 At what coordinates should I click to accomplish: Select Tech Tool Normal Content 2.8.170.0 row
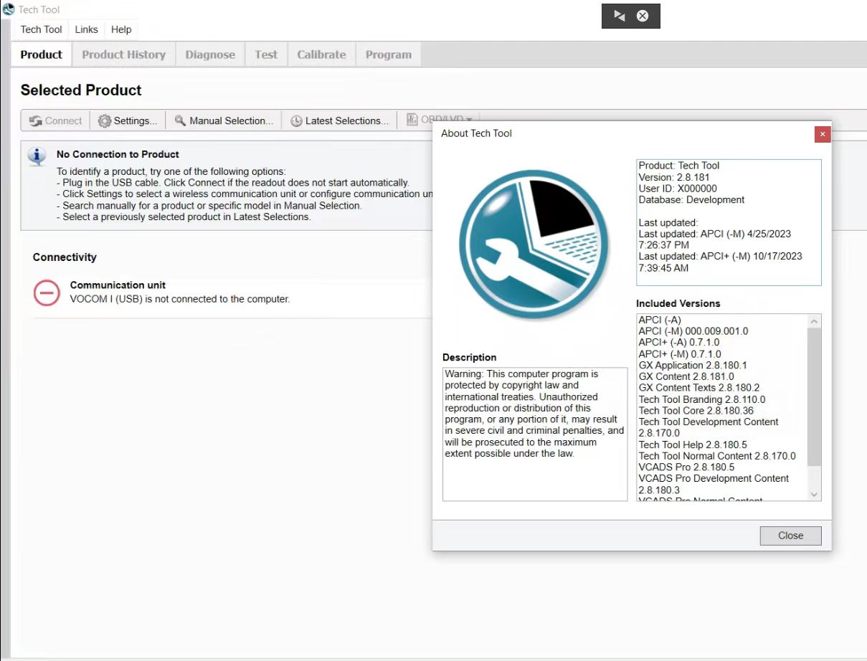[717, 456]
